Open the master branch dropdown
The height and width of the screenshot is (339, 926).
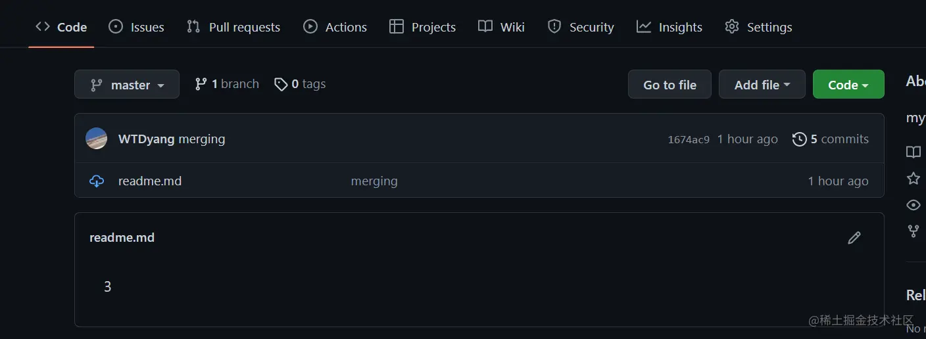(x=127, y=85)
